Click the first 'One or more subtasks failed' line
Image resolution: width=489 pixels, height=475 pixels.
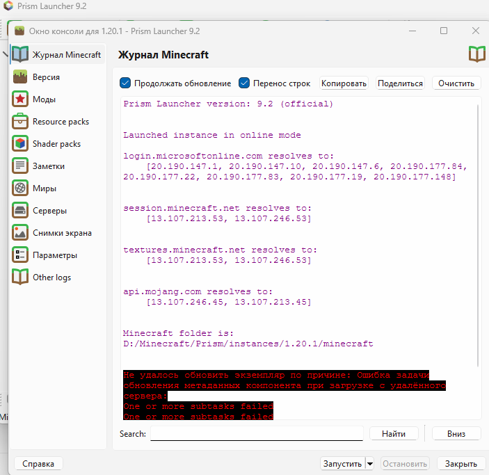[198, 406]
